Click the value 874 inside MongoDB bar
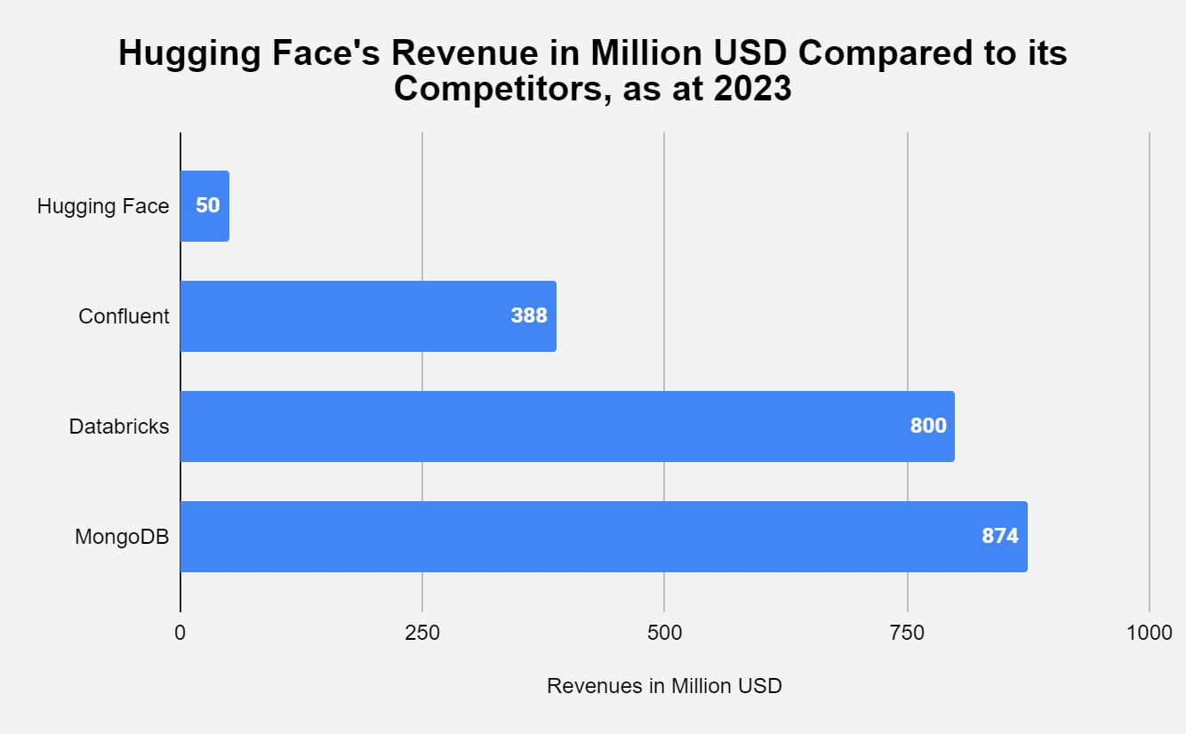This screenshot has height=734, width=1186. 1001,536
